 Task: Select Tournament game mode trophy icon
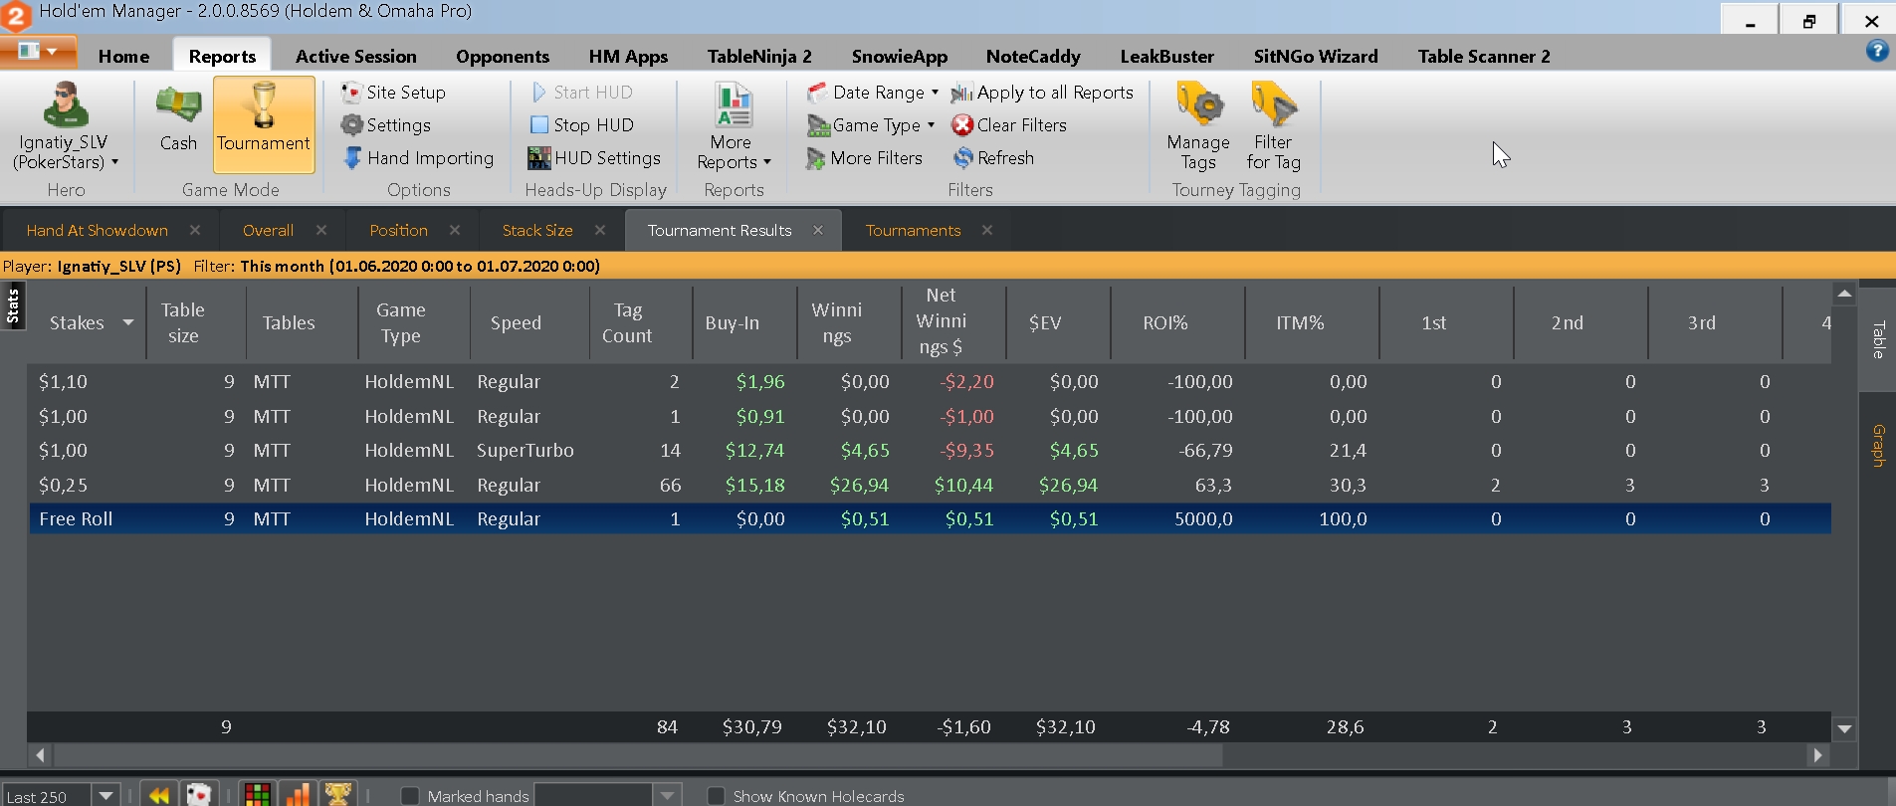[x=264, y=105]
